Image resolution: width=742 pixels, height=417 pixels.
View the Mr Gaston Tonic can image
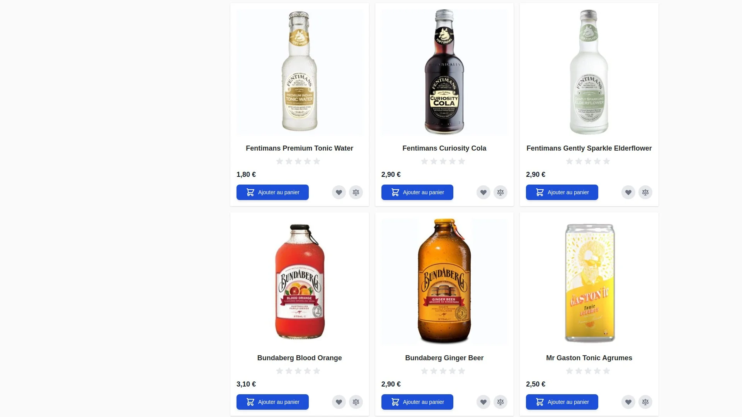pos(589,282)
